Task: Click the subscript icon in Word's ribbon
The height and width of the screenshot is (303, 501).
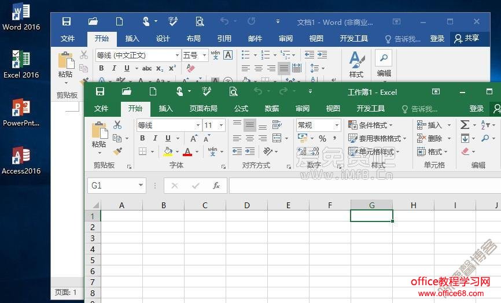Action: click(x=160, y=68)
